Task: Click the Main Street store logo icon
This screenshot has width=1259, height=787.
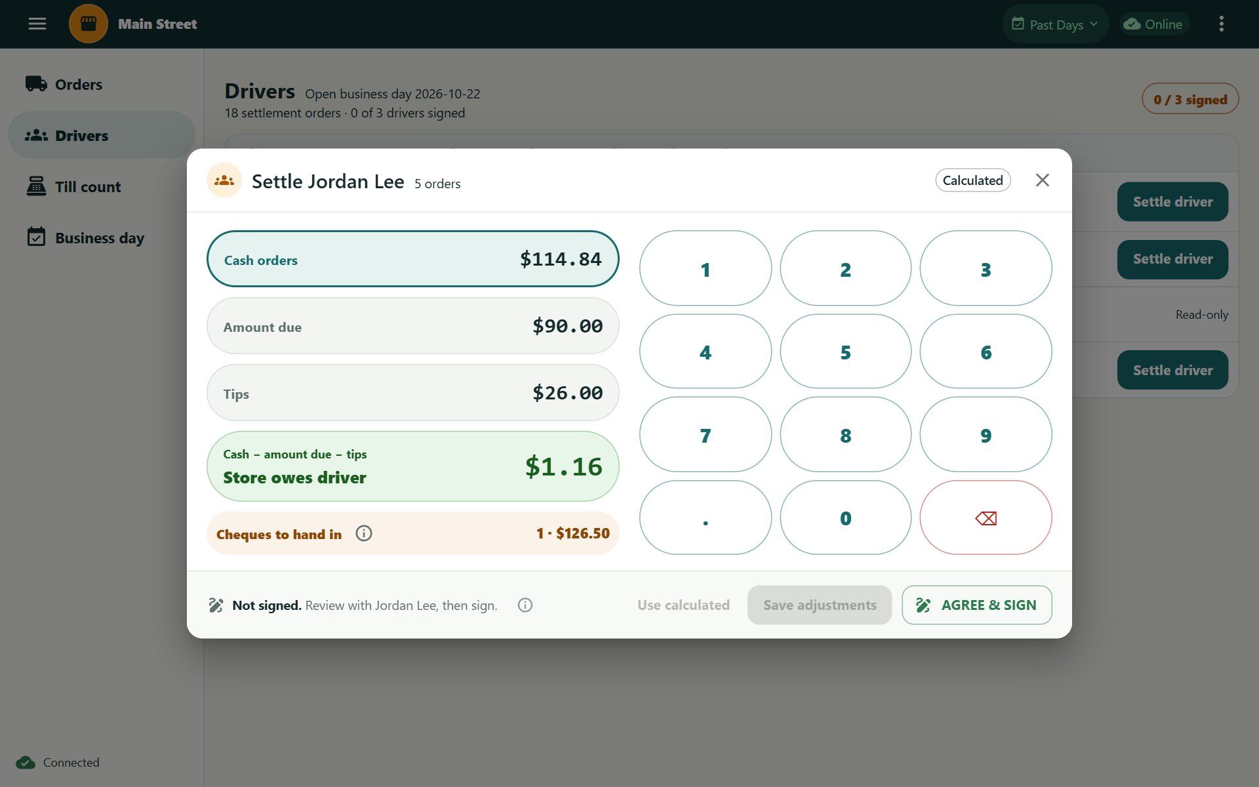Action: 89,24
